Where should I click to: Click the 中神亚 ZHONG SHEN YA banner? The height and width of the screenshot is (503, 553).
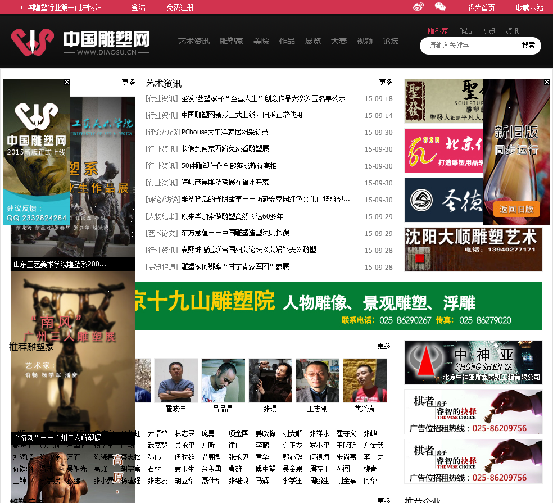pos(473,362)
